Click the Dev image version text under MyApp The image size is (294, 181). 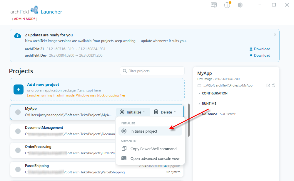click(218, 79)
